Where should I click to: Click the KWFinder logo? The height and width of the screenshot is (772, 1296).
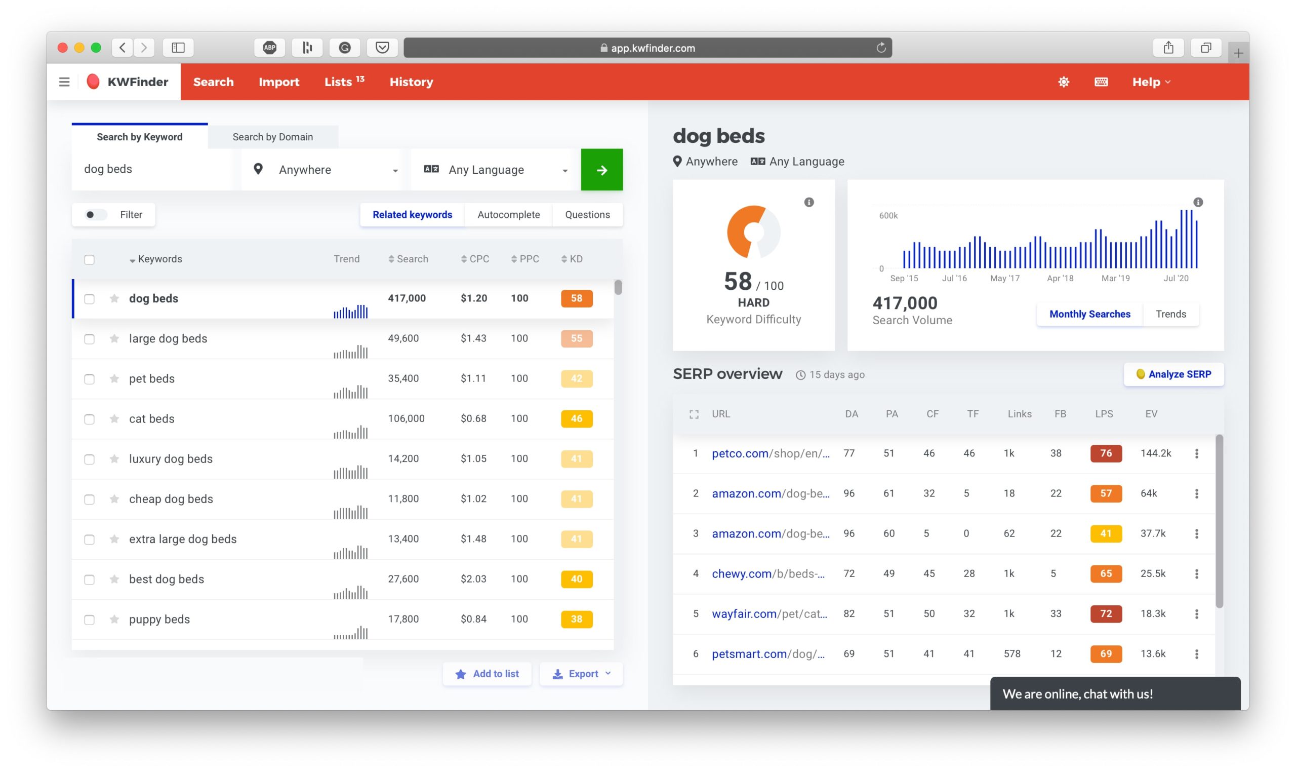[128, 82]
